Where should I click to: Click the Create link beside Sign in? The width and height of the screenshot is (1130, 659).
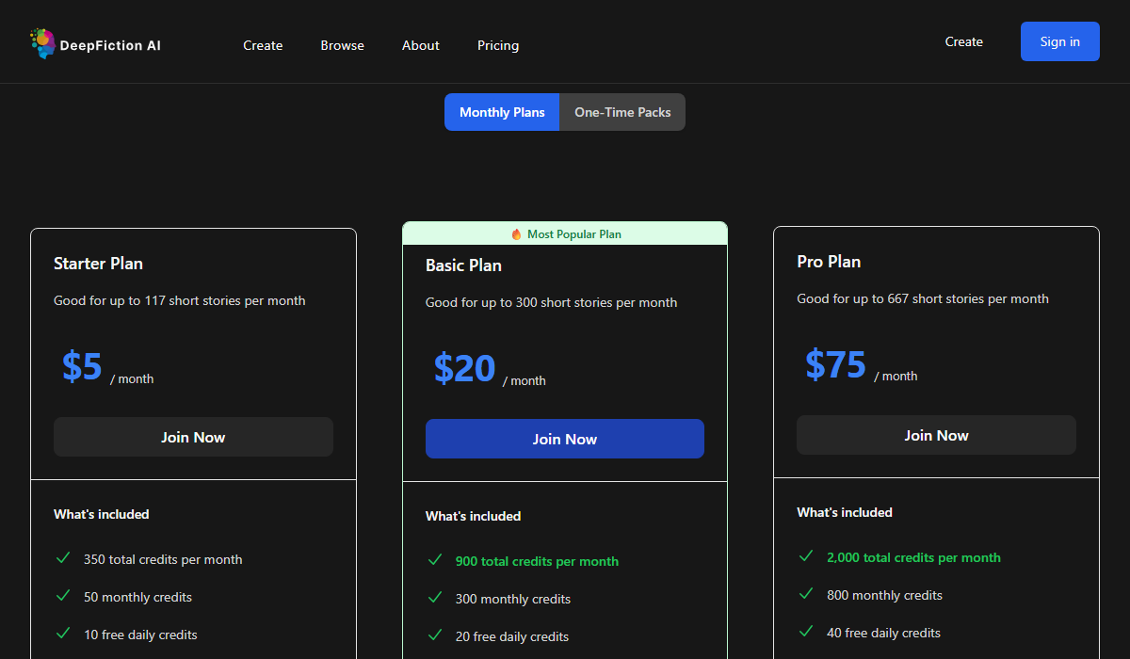[963, 41]
